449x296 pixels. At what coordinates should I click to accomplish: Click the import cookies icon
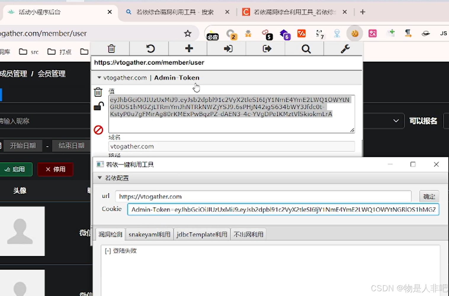point(228,49)
